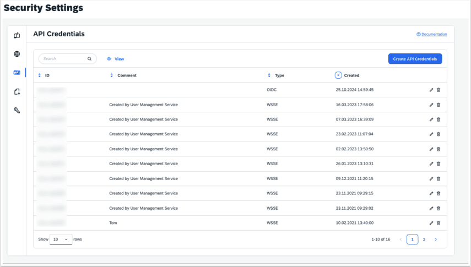Viewport: 471px width, 267px height.
Task: Select the API credentials sidebar icon
Action: 17,72
